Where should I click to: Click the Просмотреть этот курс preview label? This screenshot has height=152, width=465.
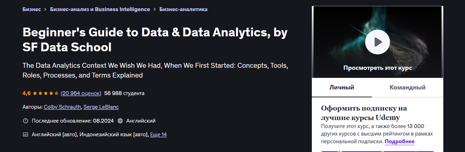(x=377, y=68)
